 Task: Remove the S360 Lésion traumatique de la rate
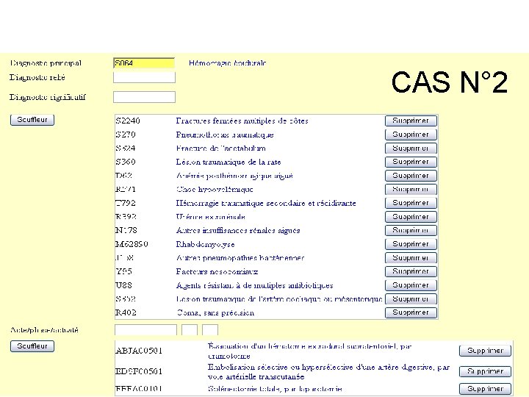[x=411, y=162]
